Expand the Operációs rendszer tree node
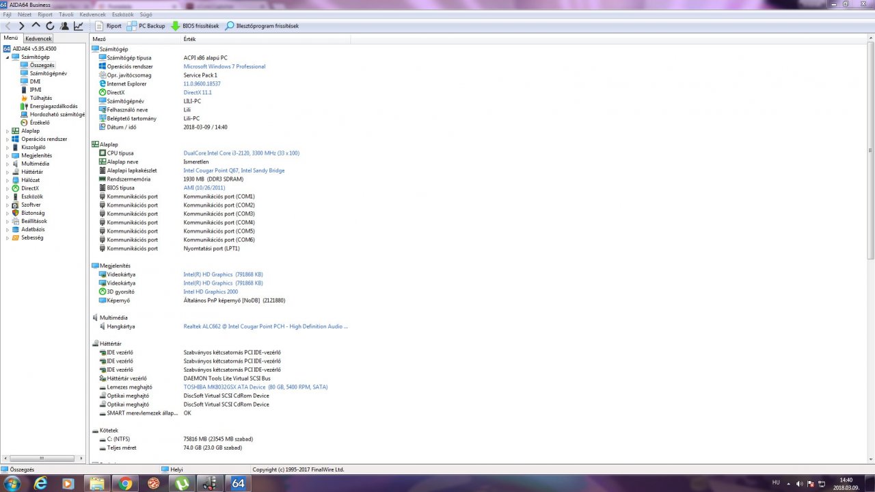 coord(8,139)
